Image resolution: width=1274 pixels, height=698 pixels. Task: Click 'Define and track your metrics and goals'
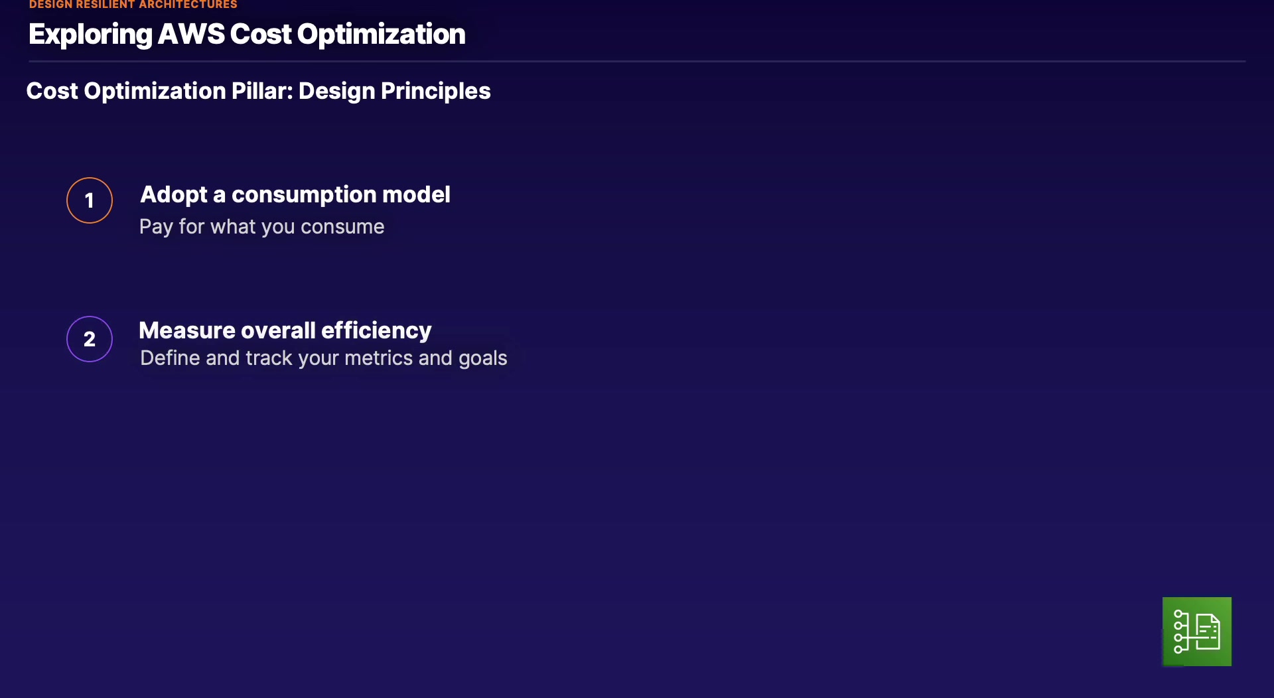point(323,358)
